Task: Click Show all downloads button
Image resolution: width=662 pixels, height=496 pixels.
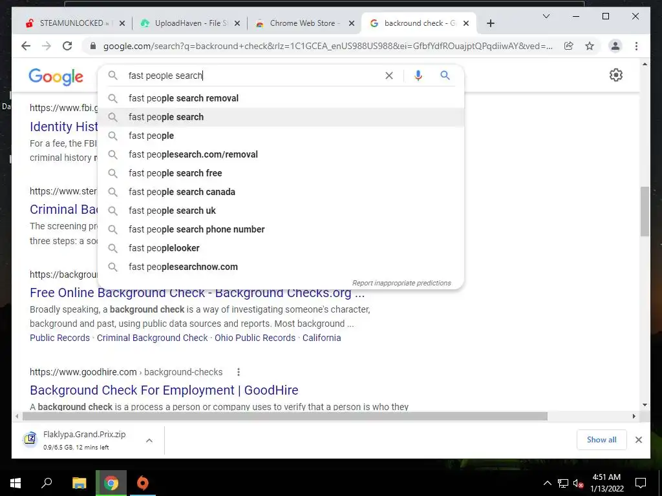Action: (x=602, y=440)
